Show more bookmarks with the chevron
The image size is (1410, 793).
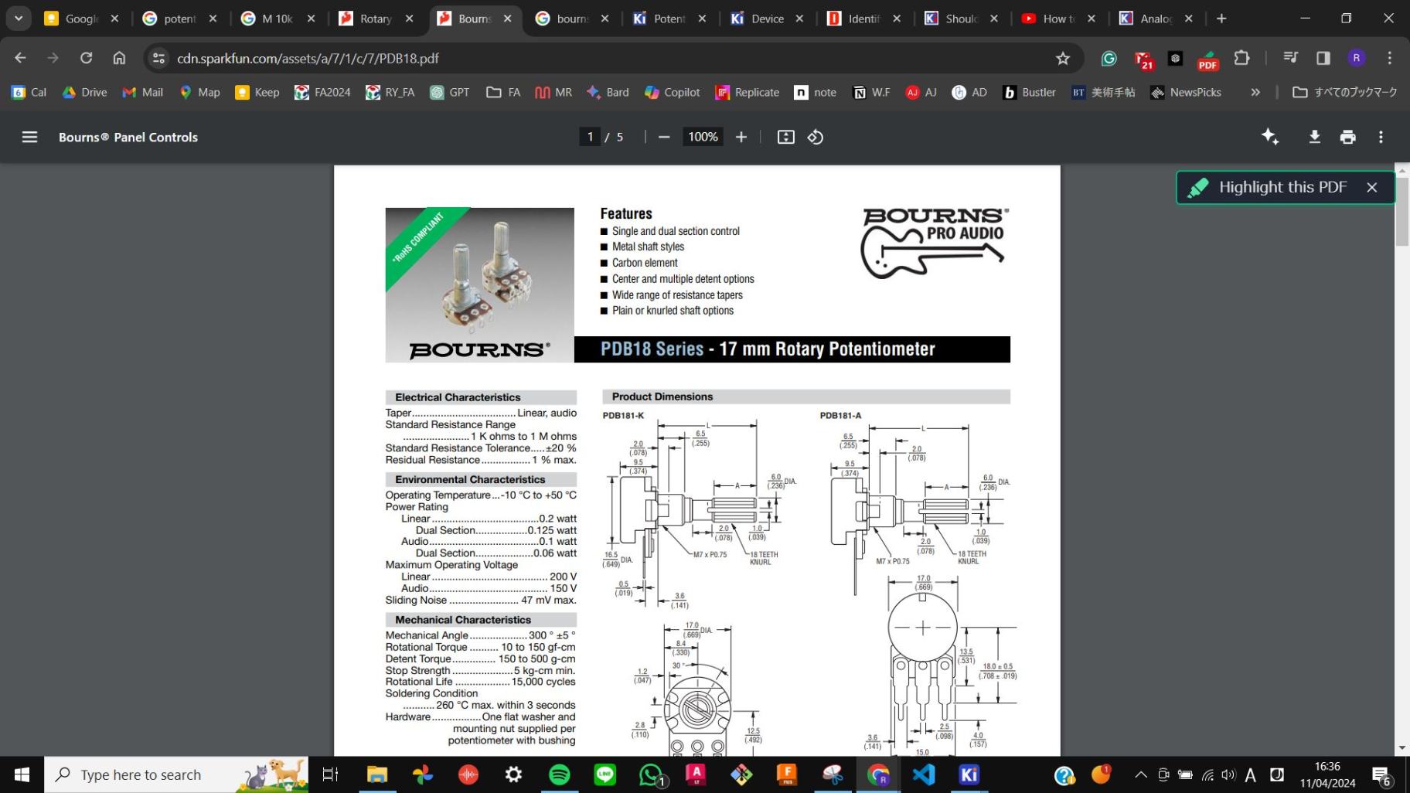point(1255,92)
